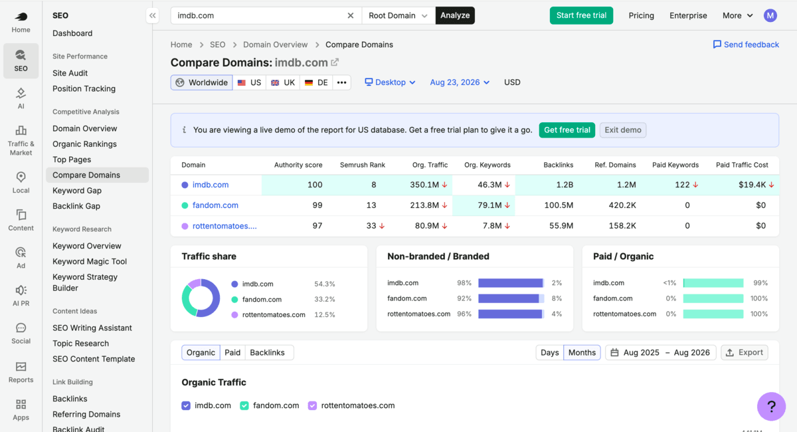Open the Root Domain dropdown
Image resolution: width=797 pixels, height=432 pixels.
point(398,15)
